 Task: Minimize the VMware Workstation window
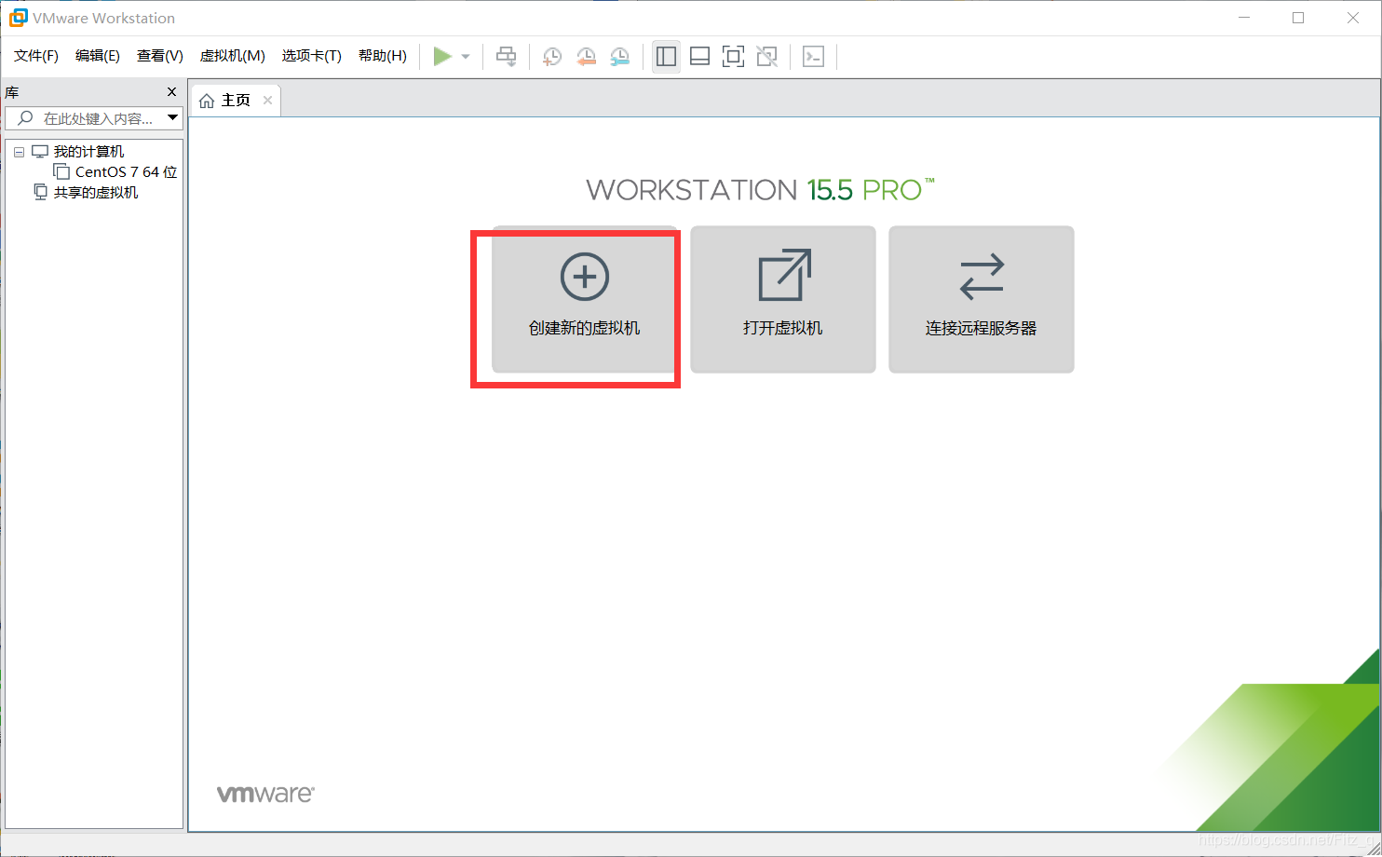[1244, 18]
